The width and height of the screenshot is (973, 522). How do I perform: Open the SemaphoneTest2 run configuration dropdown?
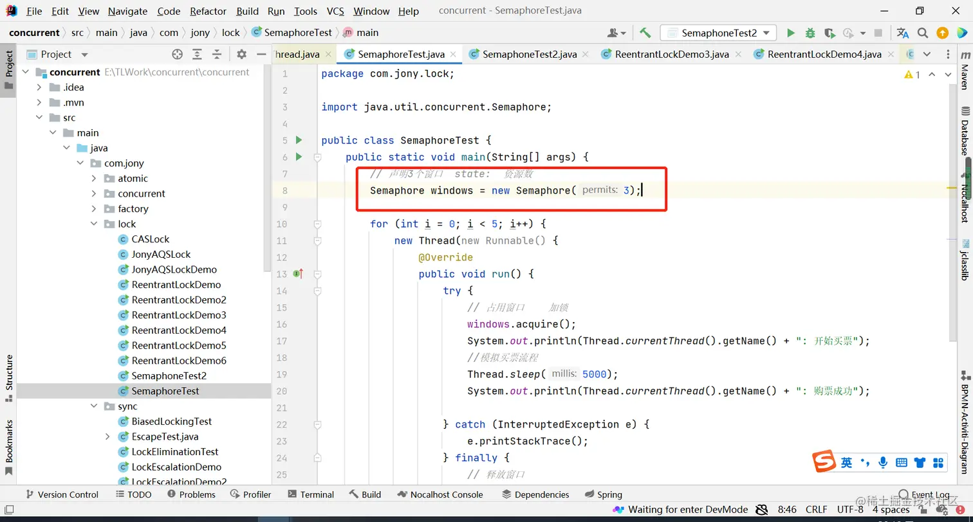(718, 33)
